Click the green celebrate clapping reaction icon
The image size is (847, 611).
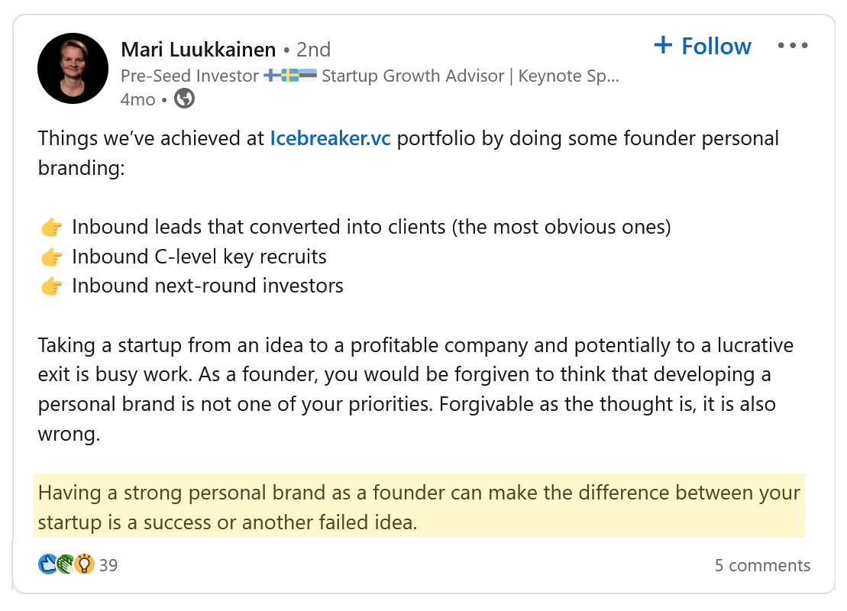click(66, 564)
